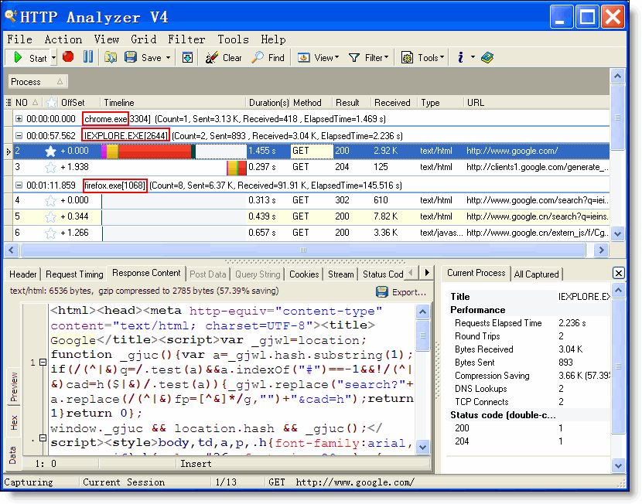Viewport: 642px width, 504px height.
Task: Sort by the Duration(s) column header
Action: (268, 103)
